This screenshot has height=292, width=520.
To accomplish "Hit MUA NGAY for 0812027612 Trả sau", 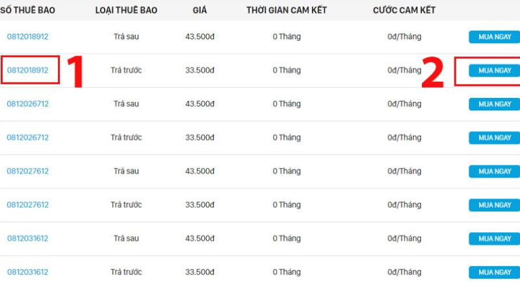I will point(494,172).
